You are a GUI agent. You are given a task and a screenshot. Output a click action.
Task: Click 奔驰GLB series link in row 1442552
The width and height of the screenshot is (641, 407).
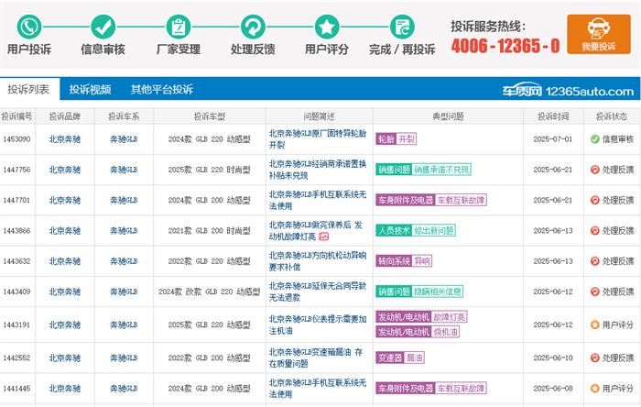tap(124, 357)
